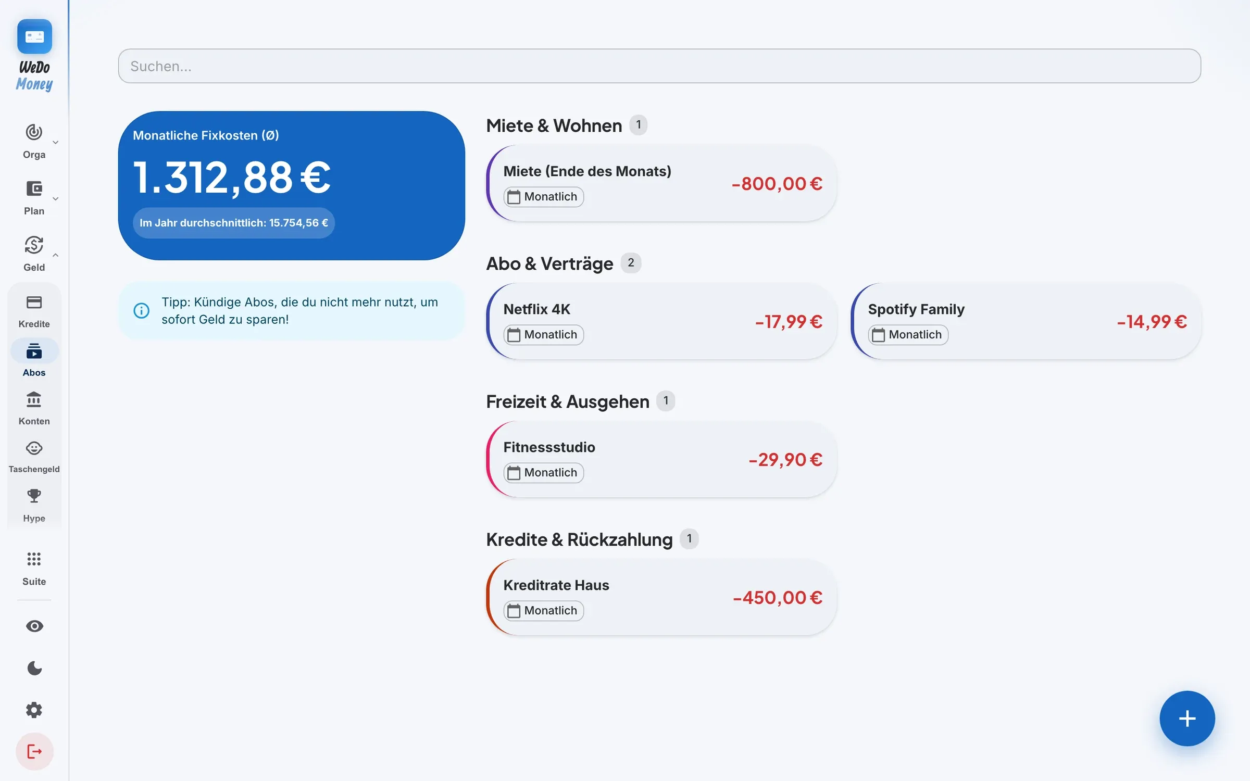Image resolution: width=1250 pixels, height=781 pixels.
Task: Click the Monatlich tag on Kreditrate Haus
Action: pyautogui.click(x=544, y=611)
